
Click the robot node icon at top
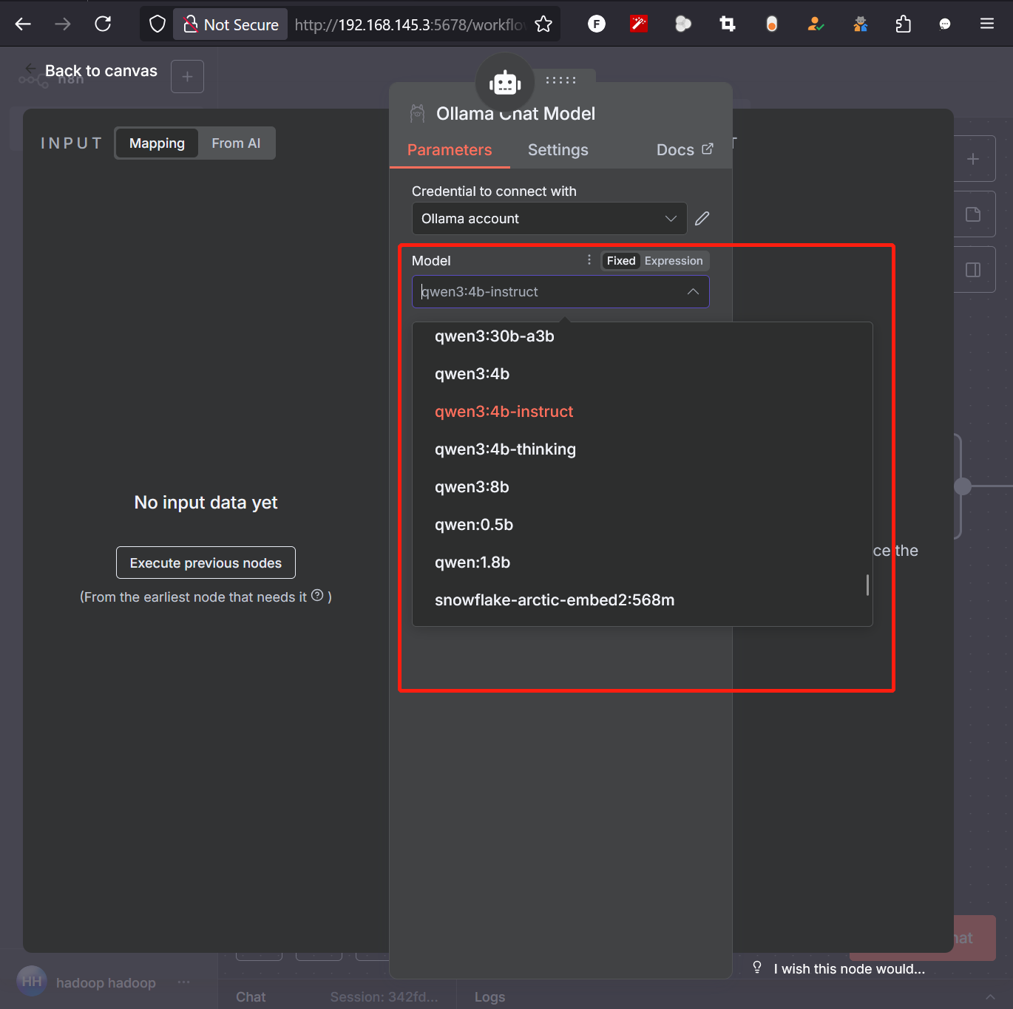(x=505, y=83)
